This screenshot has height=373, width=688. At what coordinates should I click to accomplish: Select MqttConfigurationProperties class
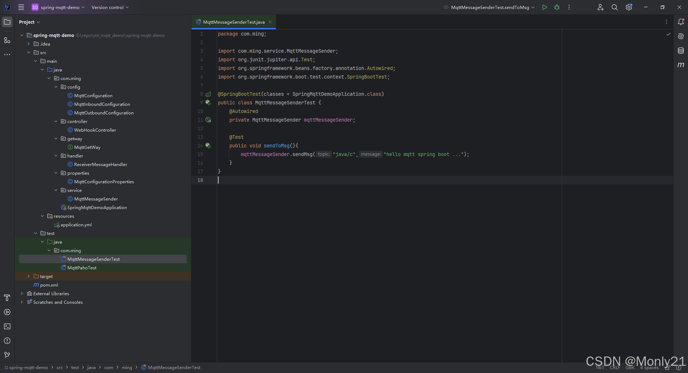click(x=104, y=181)
